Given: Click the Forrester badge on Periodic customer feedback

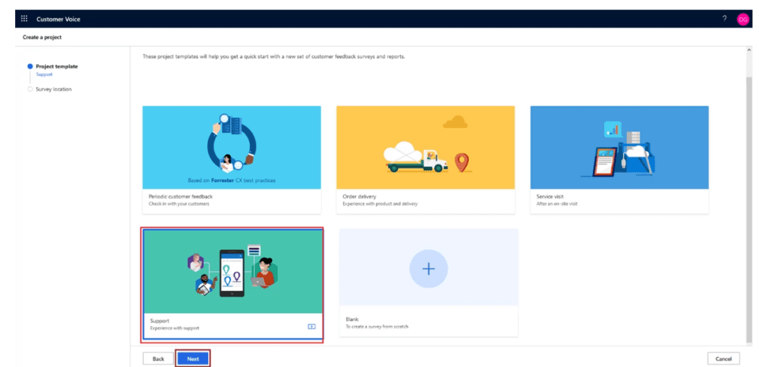Looking at the screenshot, I should coord(231,181).
